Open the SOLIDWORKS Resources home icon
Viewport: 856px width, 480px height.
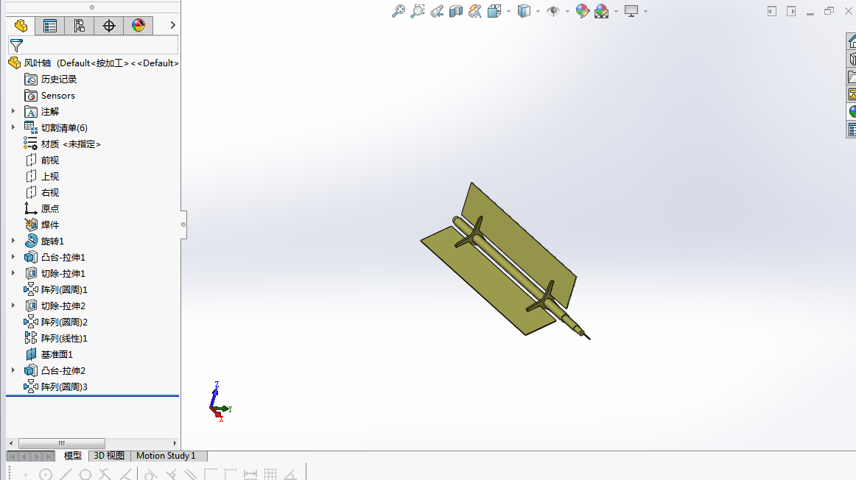(x=852, y=41)
